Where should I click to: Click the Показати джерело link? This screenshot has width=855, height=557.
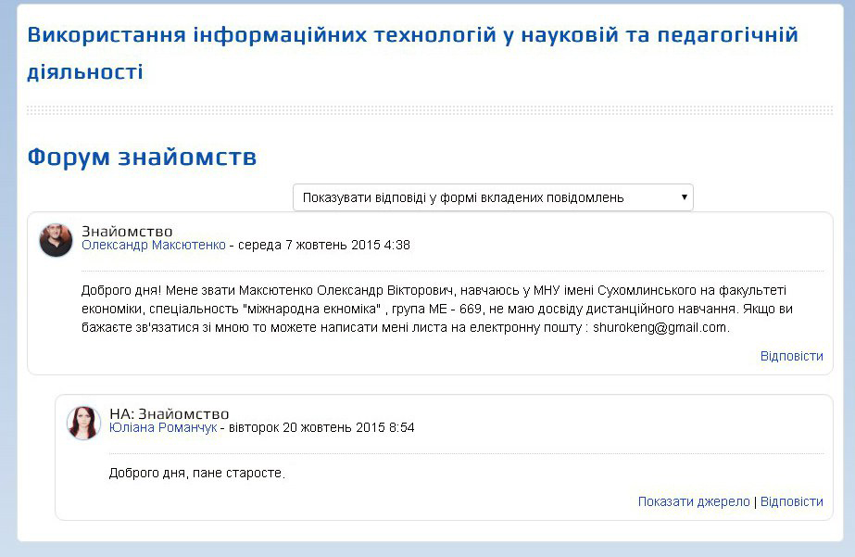(x=694, y=501)
